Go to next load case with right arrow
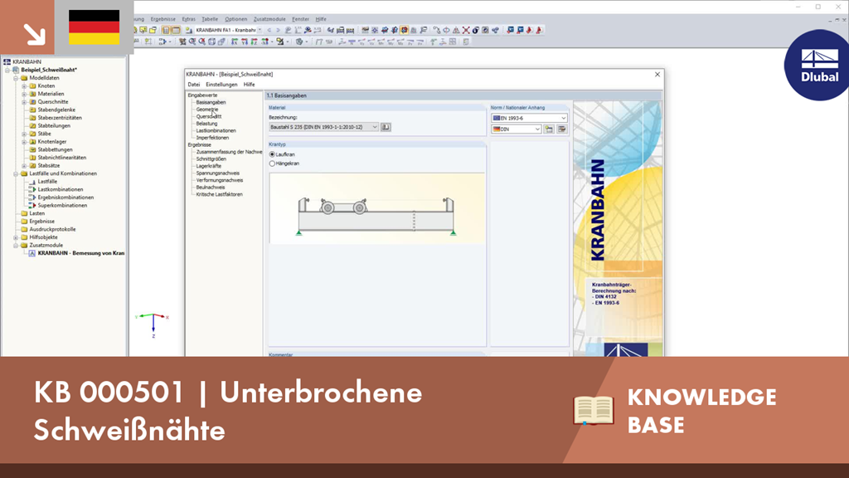Viewport: 849px width, 478px height. (x=279, y=31)
